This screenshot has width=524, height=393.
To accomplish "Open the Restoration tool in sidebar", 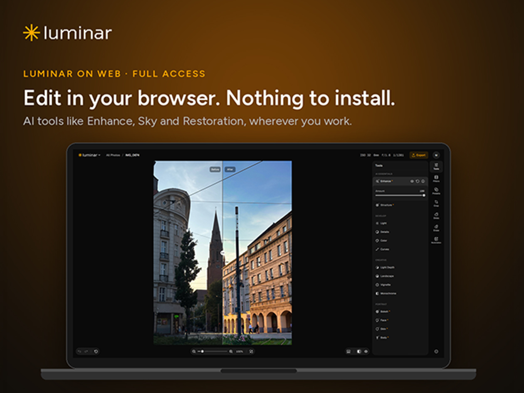I will coord(436,240).
